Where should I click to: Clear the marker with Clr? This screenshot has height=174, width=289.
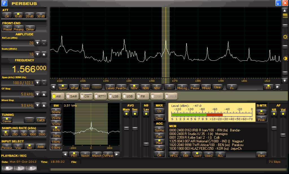[159, 111]
